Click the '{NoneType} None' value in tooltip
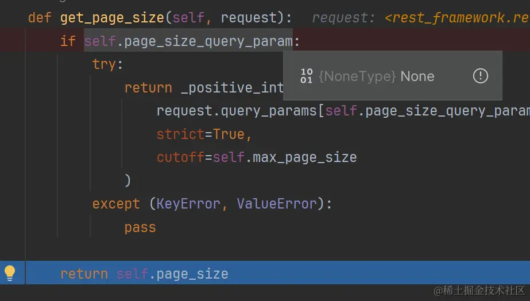530x301 pixels. click(376, 76)
